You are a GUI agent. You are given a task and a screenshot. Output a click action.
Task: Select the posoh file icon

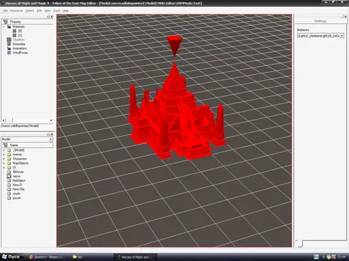coord(9,198)
